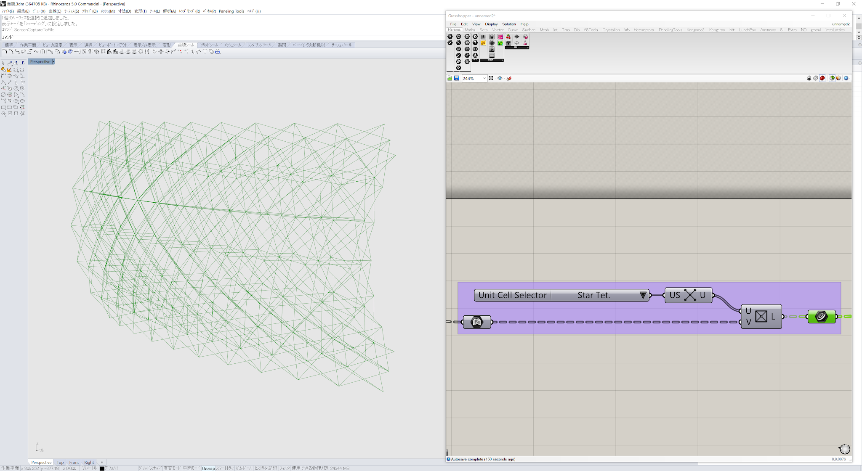Click the Grasshopper save file icon
This screenshot has width=862, height=471.
pyautogui.click(x=456, y=78)
